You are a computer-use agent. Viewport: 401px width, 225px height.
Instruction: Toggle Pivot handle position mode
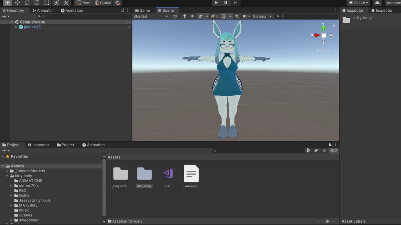point(83,3)
